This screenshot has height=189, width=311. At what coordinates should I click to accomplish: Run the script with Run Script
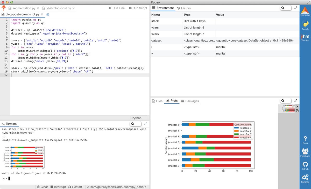[x=138, y=8]
